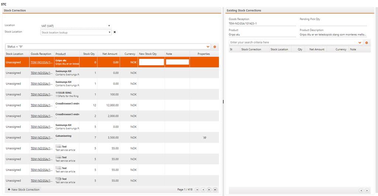378x196 pixels.
Task: Expand the Stock location lookup dropdown
Action: tap(110, 32)
